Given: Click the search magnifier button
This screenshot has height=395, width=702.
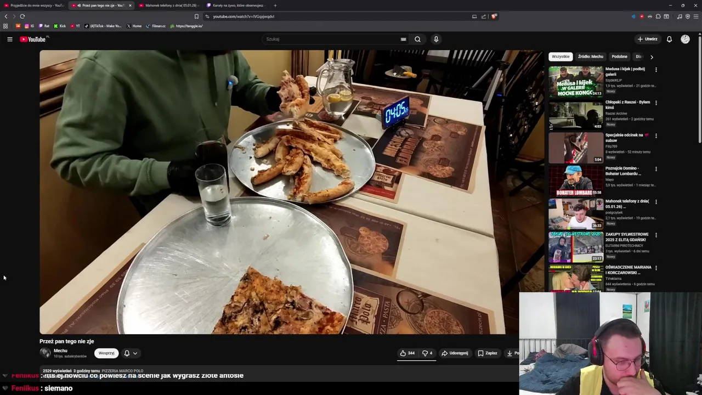Looking at the screenshot, I should coord(417,39).
